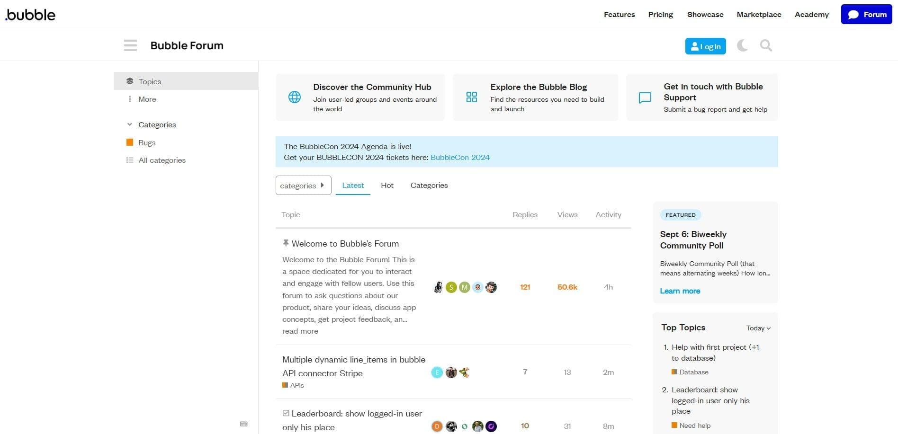The image size is (898, 434).
Task: Click Learn more in Featured card
Action: [x=680, y=291]
